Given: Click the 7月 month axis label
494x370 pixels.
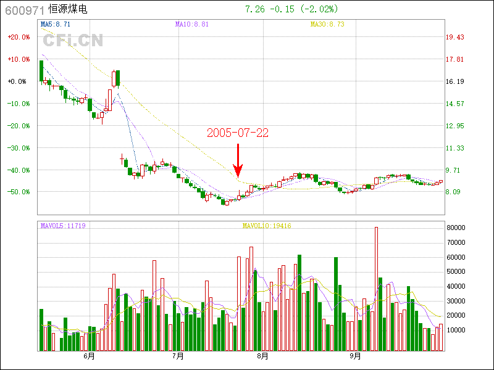Looking at the screenshot, I should point(178,356).
